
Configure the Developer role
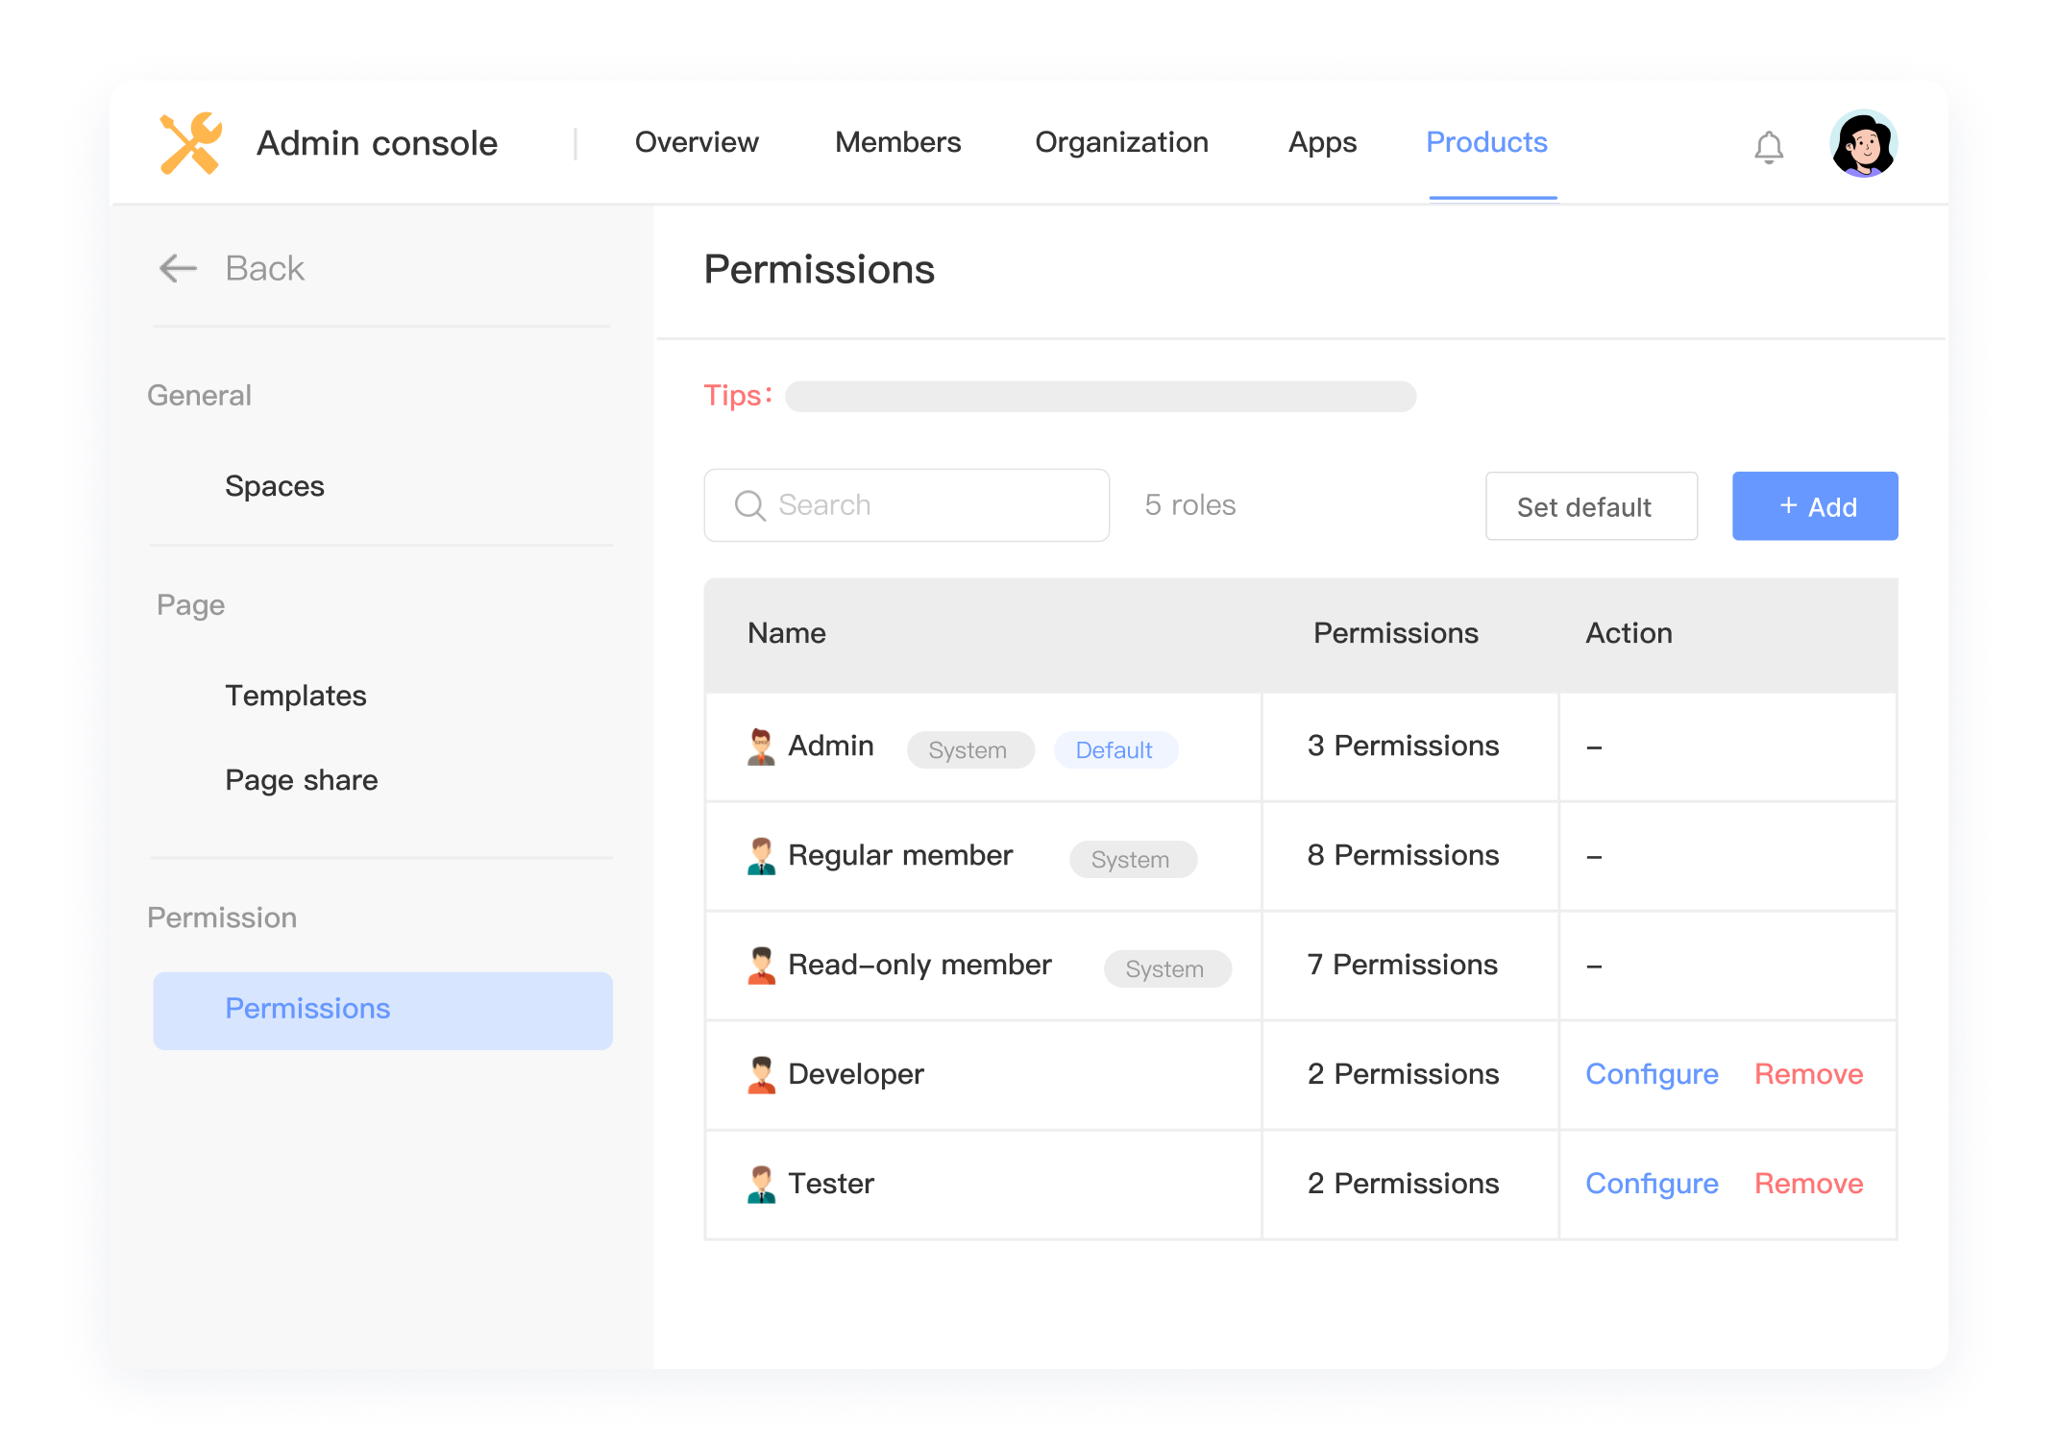[x=1651, y=1074]
